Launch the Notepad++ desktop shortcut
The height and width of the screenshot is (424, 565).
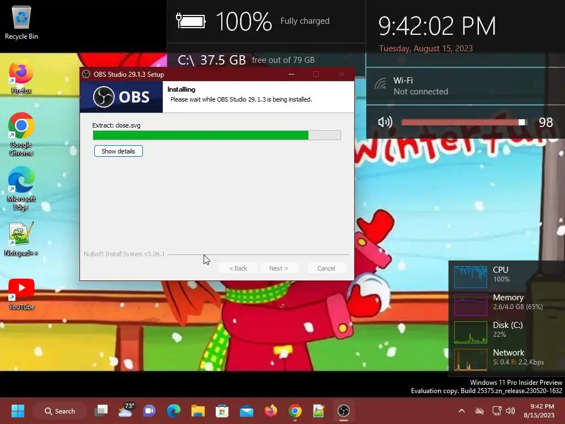22,239
